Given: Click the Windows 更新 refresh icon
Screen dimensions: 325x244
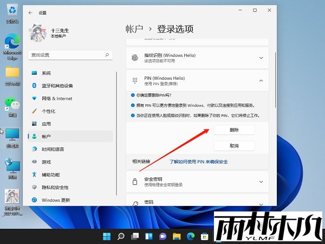Looking at the screenshot, I should (34, 200).
